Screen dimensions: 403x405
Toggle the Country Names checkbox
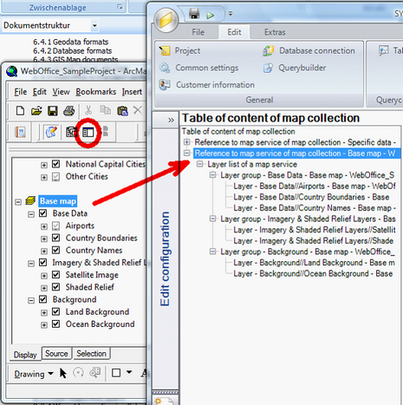pyautogui.click(x=56, y=250)
